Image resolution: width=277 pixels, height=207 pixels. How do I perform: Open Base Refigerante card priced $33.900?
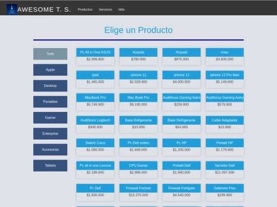click(138, 125)
